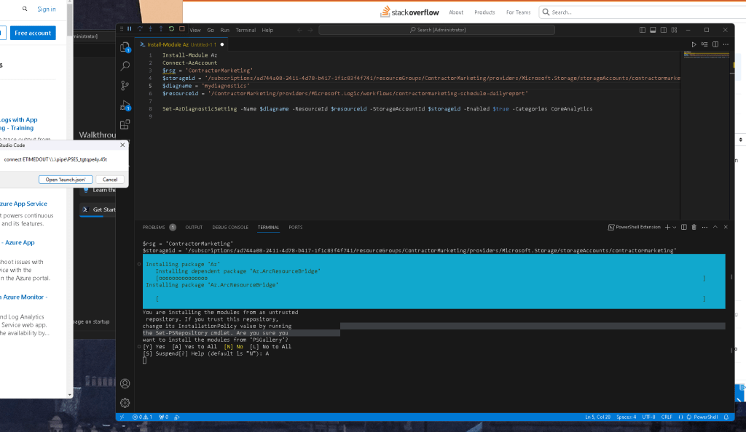Image resolution: width=746 pixels, height=432 pixels.
Task: Open Customize Layout icon in title bar
Action: click(674, 30)
